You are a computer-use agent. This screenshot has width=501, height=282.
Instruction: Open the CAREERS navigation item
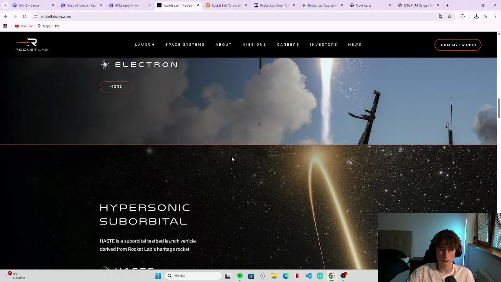point(288,45)
